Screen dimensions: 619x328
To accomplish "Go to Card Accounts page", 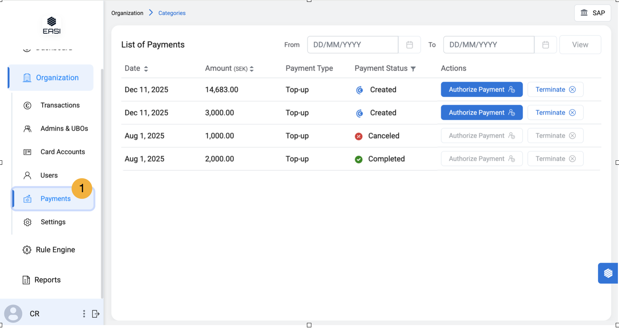I will 62,152.
